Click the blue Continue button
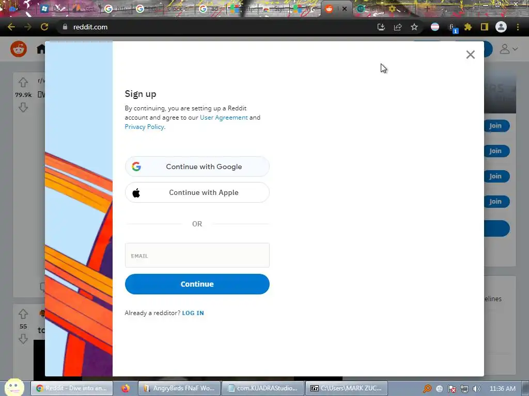The height and width of the screenshot is (396, 529). (197, 284)
